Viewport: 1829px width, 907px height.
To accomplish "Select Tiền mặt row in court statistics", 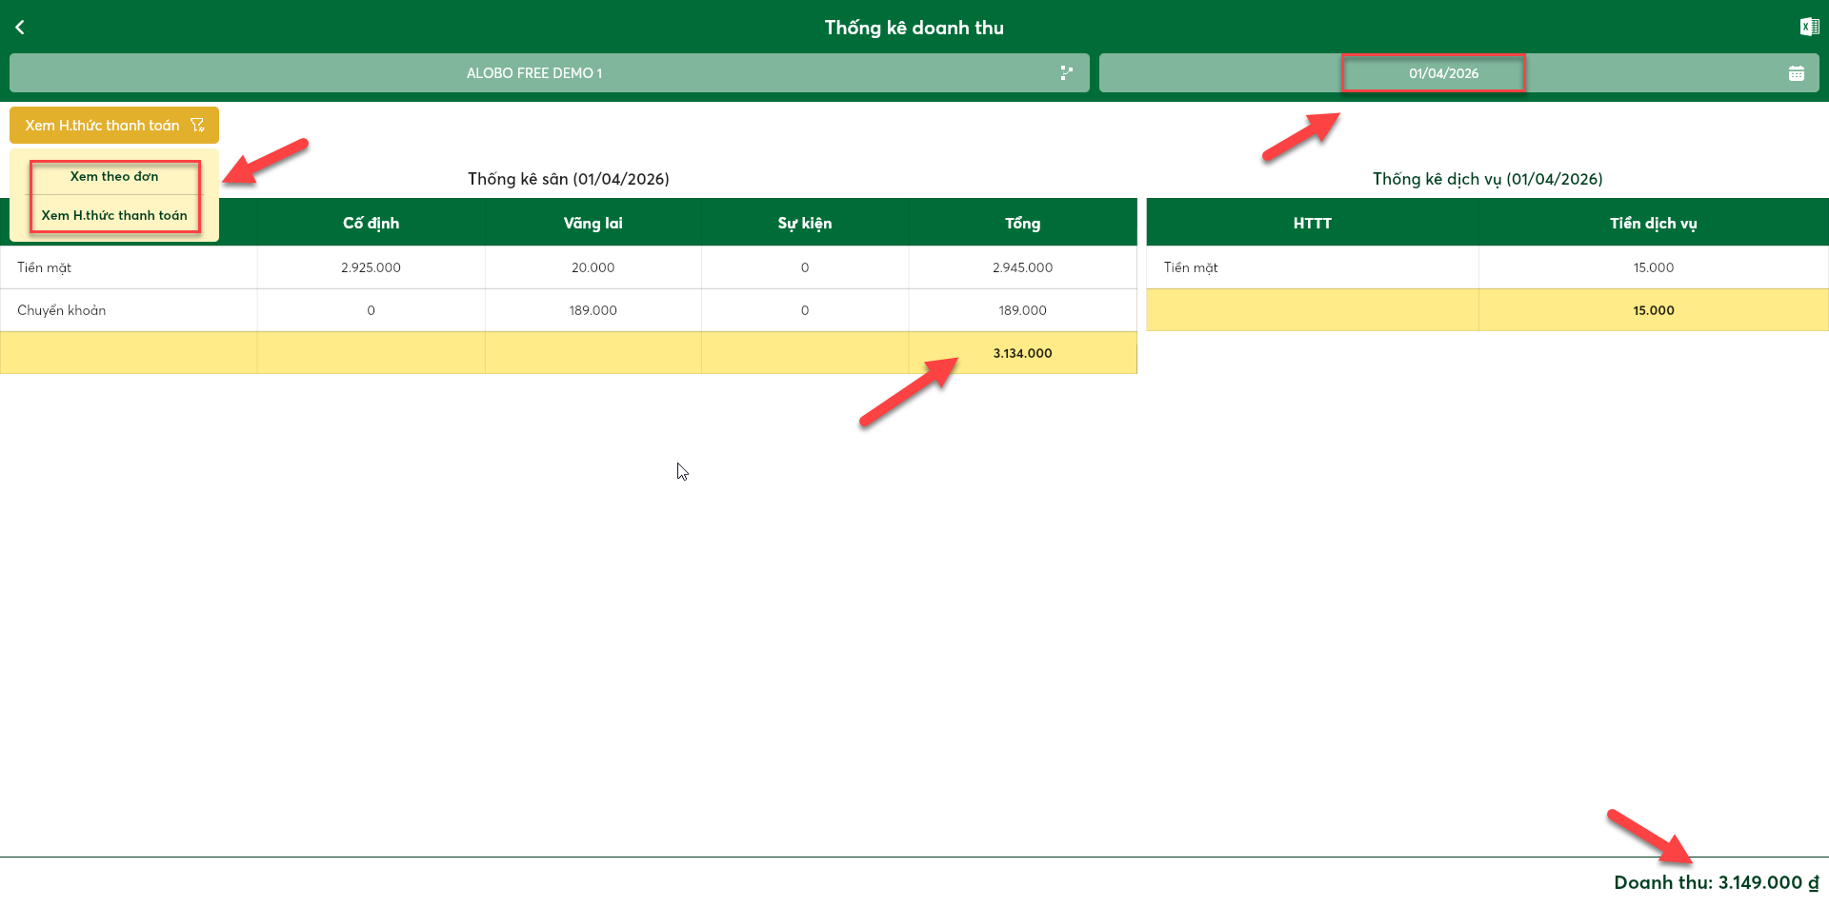I will 569,267.
